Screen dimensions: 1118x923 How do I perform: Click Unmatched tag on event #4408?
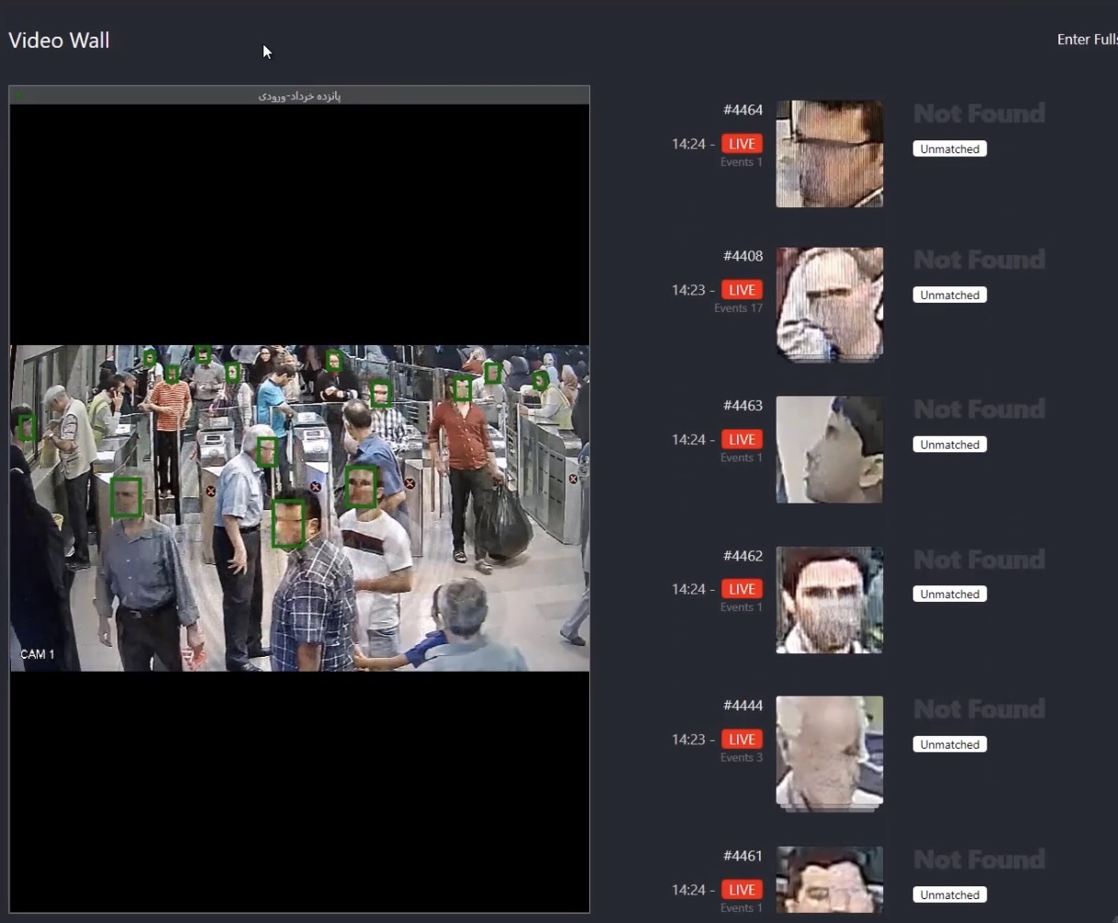pos(949,295)
